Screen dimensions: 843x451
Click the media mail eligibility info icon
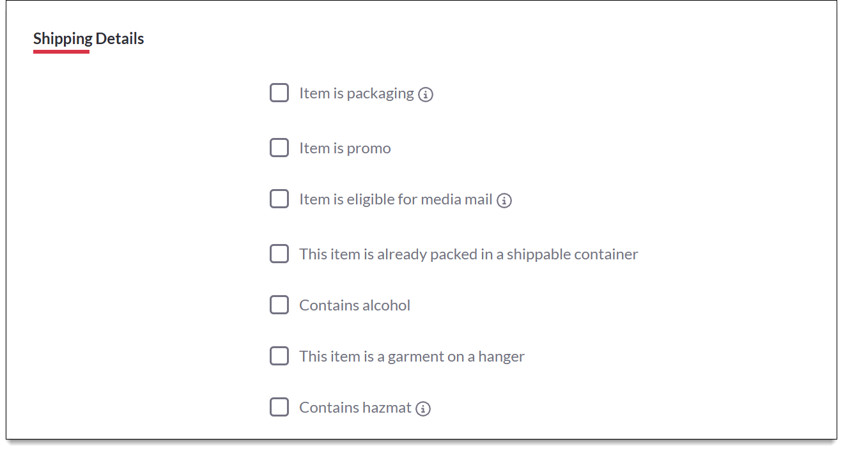[504, 200]
